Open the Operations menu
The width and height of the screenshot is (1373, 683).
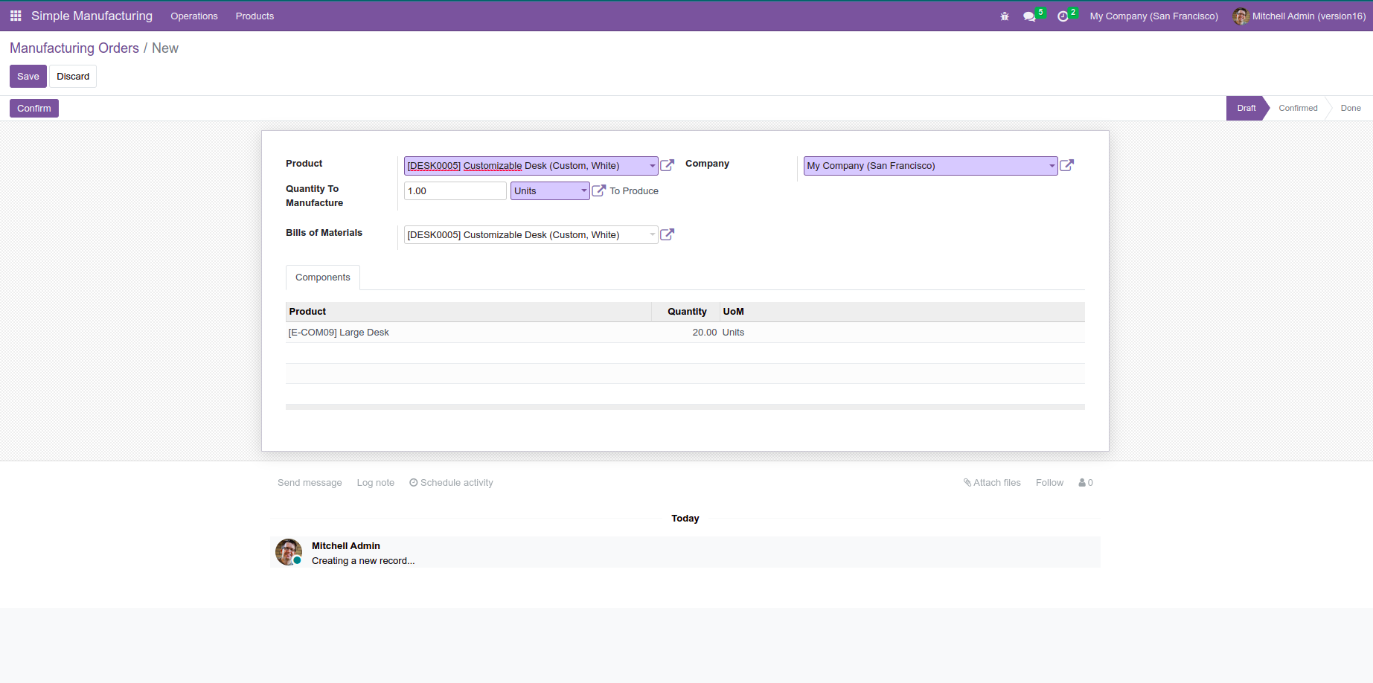point(193,16)
